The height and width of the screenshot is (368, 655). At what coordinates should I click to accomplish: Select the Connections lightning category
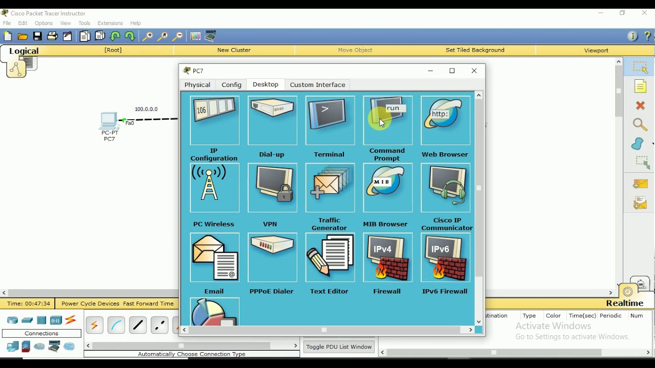click(71, 321)
